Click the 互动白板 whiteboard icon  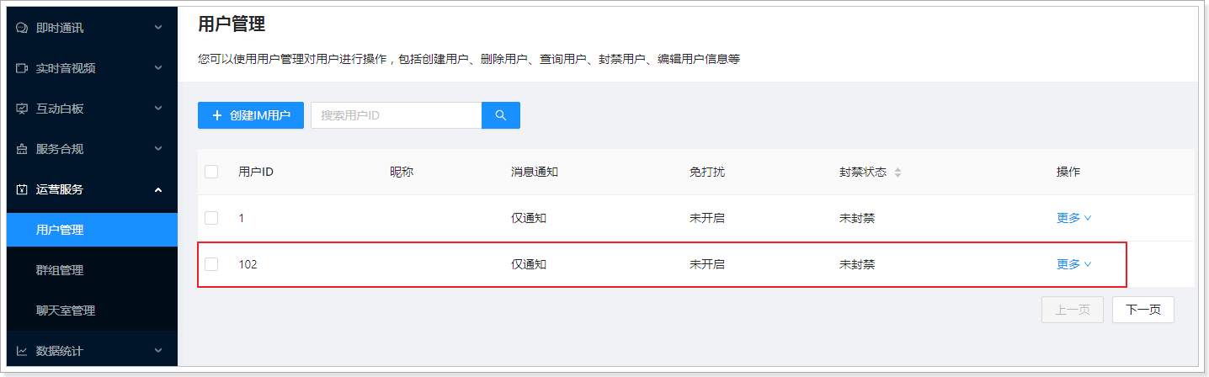click(22, 109)
